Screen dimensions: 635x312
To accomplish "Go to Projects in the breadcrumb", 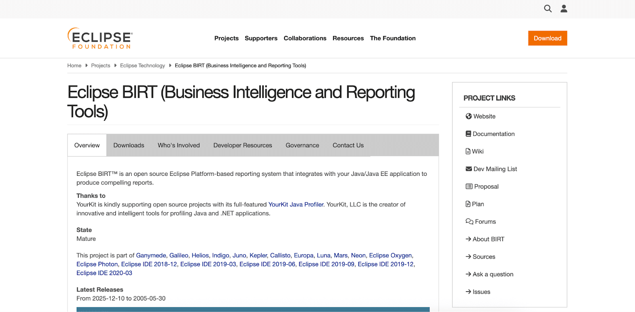I will coord(100,65).
